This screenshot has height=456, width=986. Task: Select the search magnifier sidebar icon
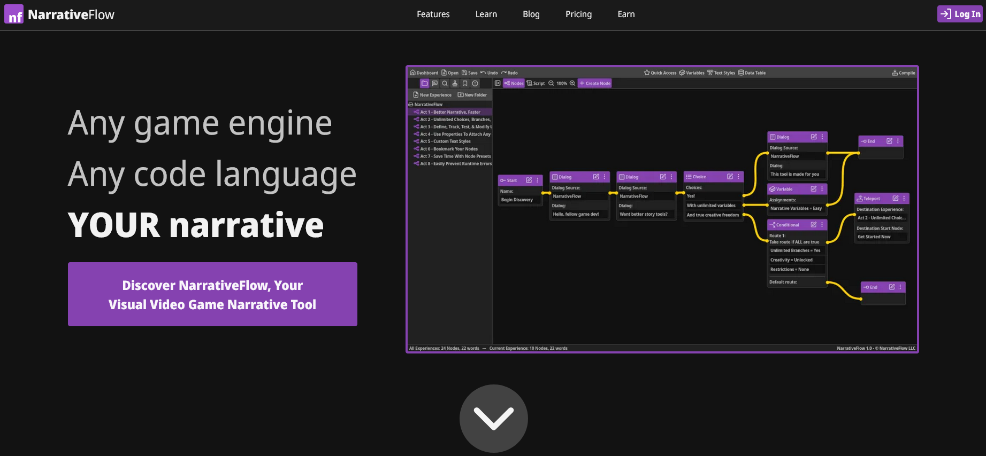coord(445,83)
